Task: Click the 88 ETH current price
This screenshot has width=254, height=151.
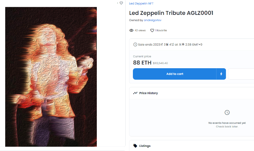Action: point(142,63)
